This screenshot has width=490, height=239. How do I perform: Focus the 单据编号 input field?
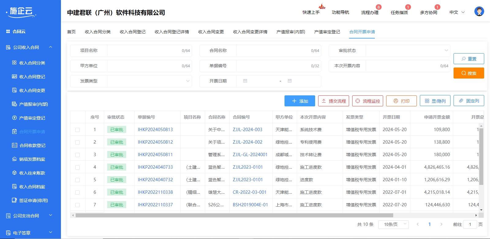[x=279, y=66]
